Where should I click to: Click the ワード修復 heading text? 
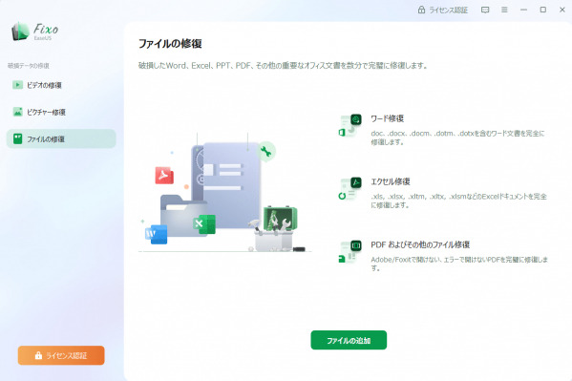tap(387, 118)
